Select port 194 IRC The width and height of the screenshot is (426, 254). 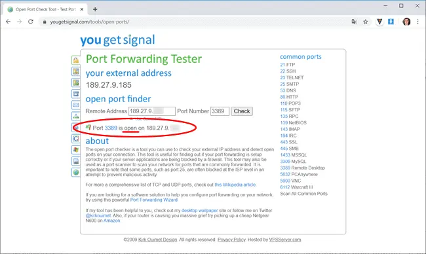click(x=288, y=136)
